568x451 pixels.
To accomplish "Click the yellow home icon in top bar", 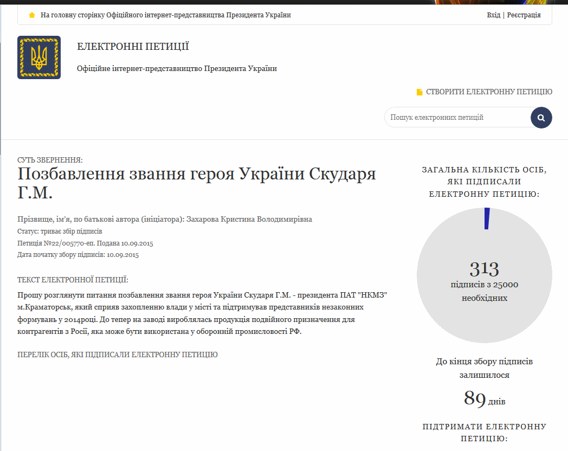I will coord(32,15).
